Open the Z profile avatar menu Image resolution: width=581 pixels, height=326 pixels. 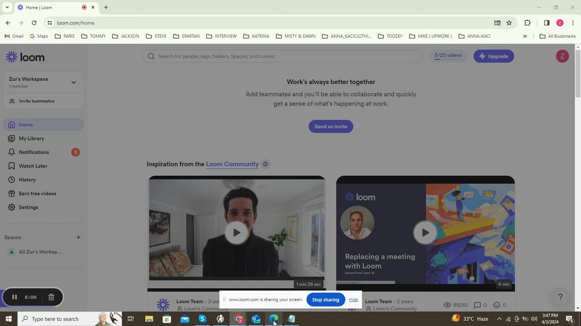[x=562, y=56]
